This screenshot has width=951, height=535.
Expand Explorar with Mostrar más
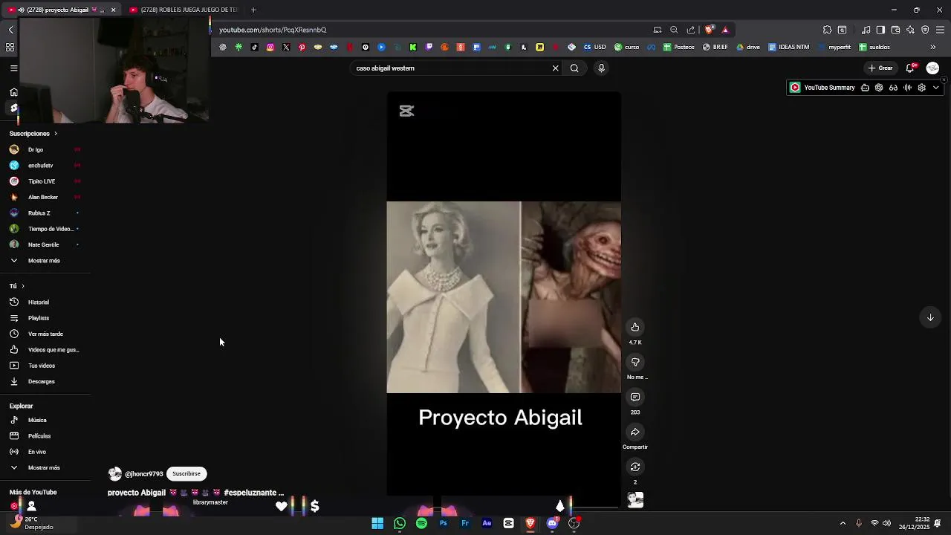(x=44, y=467)
